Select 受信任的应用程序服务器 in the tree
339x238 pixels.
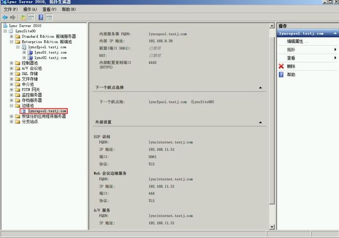(x=44, y=116)
